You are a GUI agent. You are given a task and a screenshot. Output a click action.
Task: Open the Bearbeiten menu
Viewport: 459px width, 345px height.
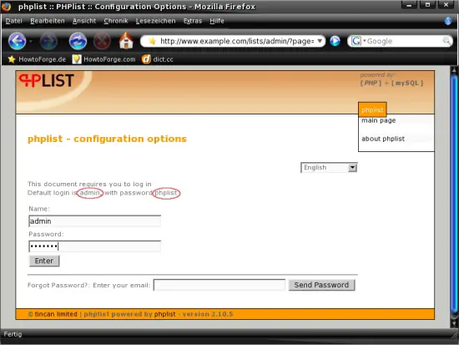48,21
